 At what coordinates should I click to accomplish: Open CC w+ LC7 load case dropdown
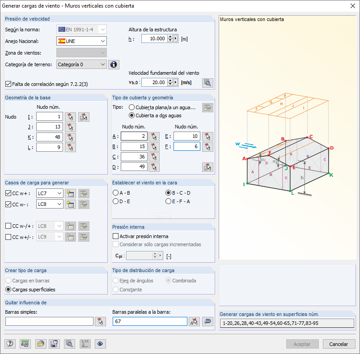click(50, 193)
